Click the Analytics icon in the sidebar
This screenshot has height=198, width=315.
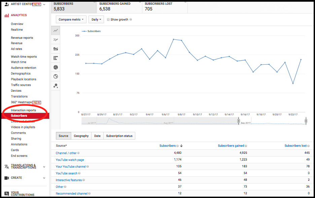point(6,15)
